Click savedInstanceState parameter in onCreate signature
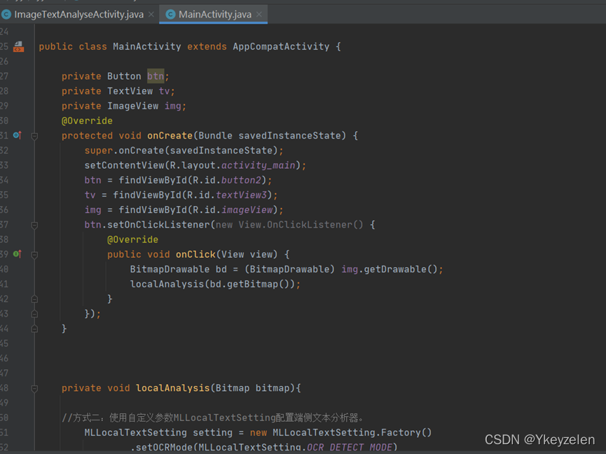Viewport: 606px width, 454px height. tap(290, 136)
